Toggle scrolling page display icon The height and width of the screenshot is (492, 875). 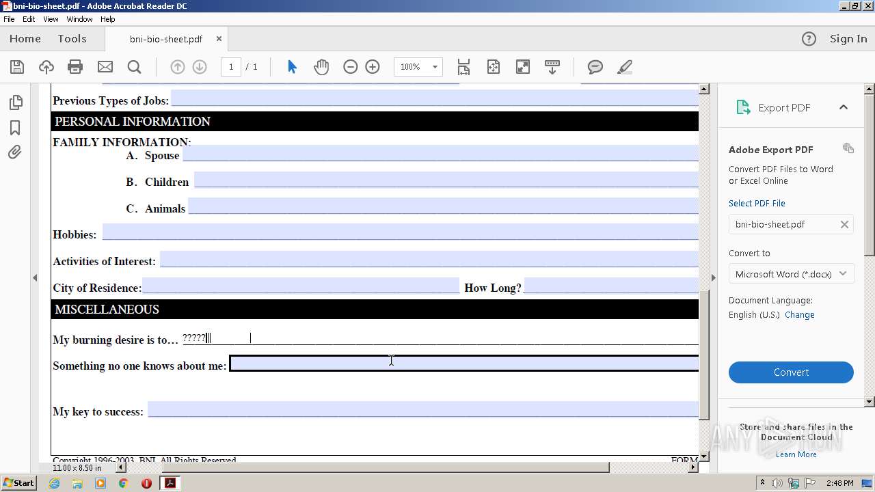click(x=463, y=67)
